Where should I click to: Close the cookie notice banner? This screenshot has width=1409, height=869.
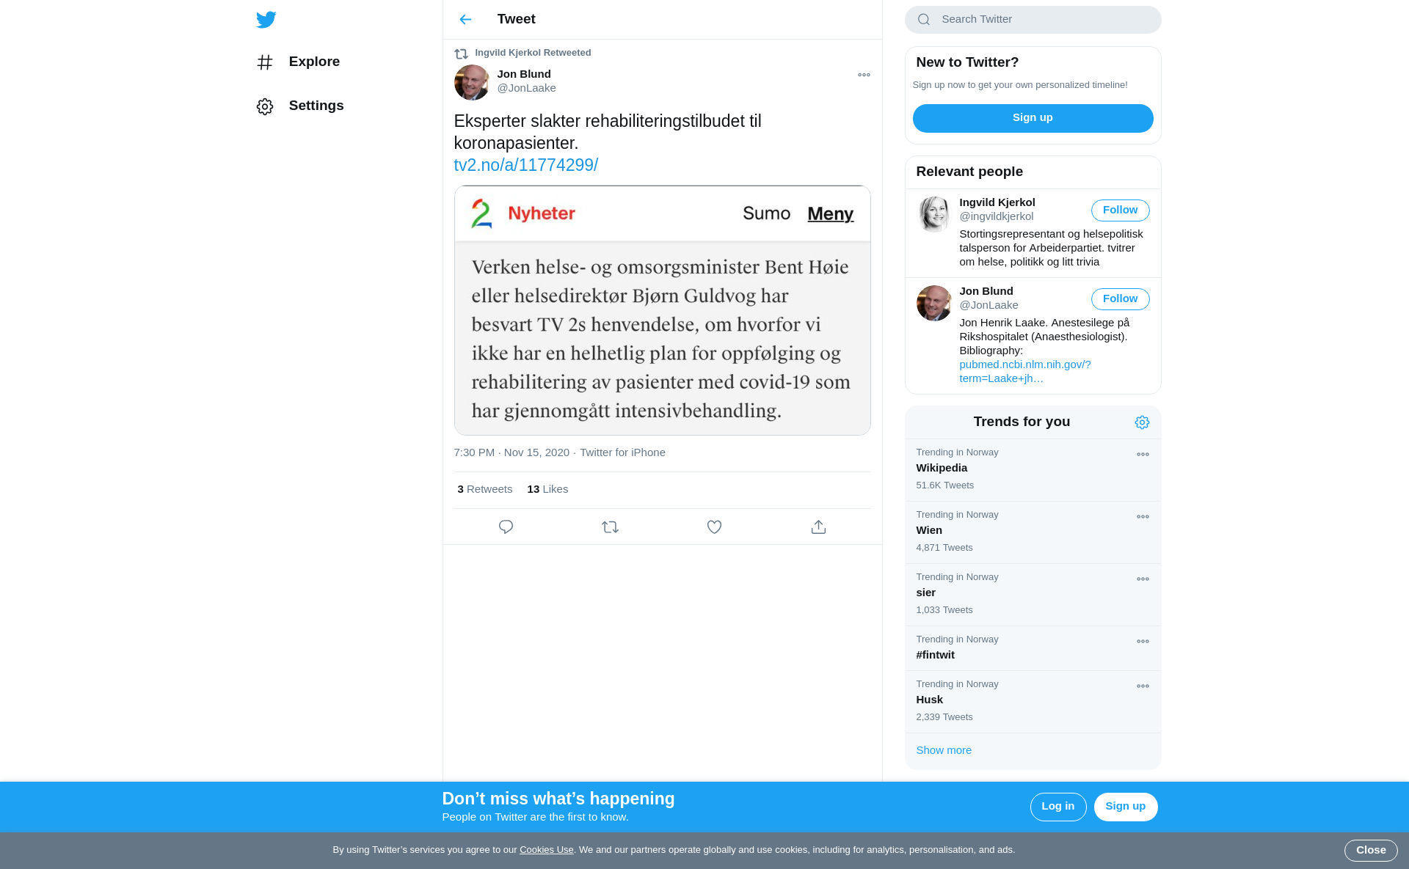tap(1371, 851)
